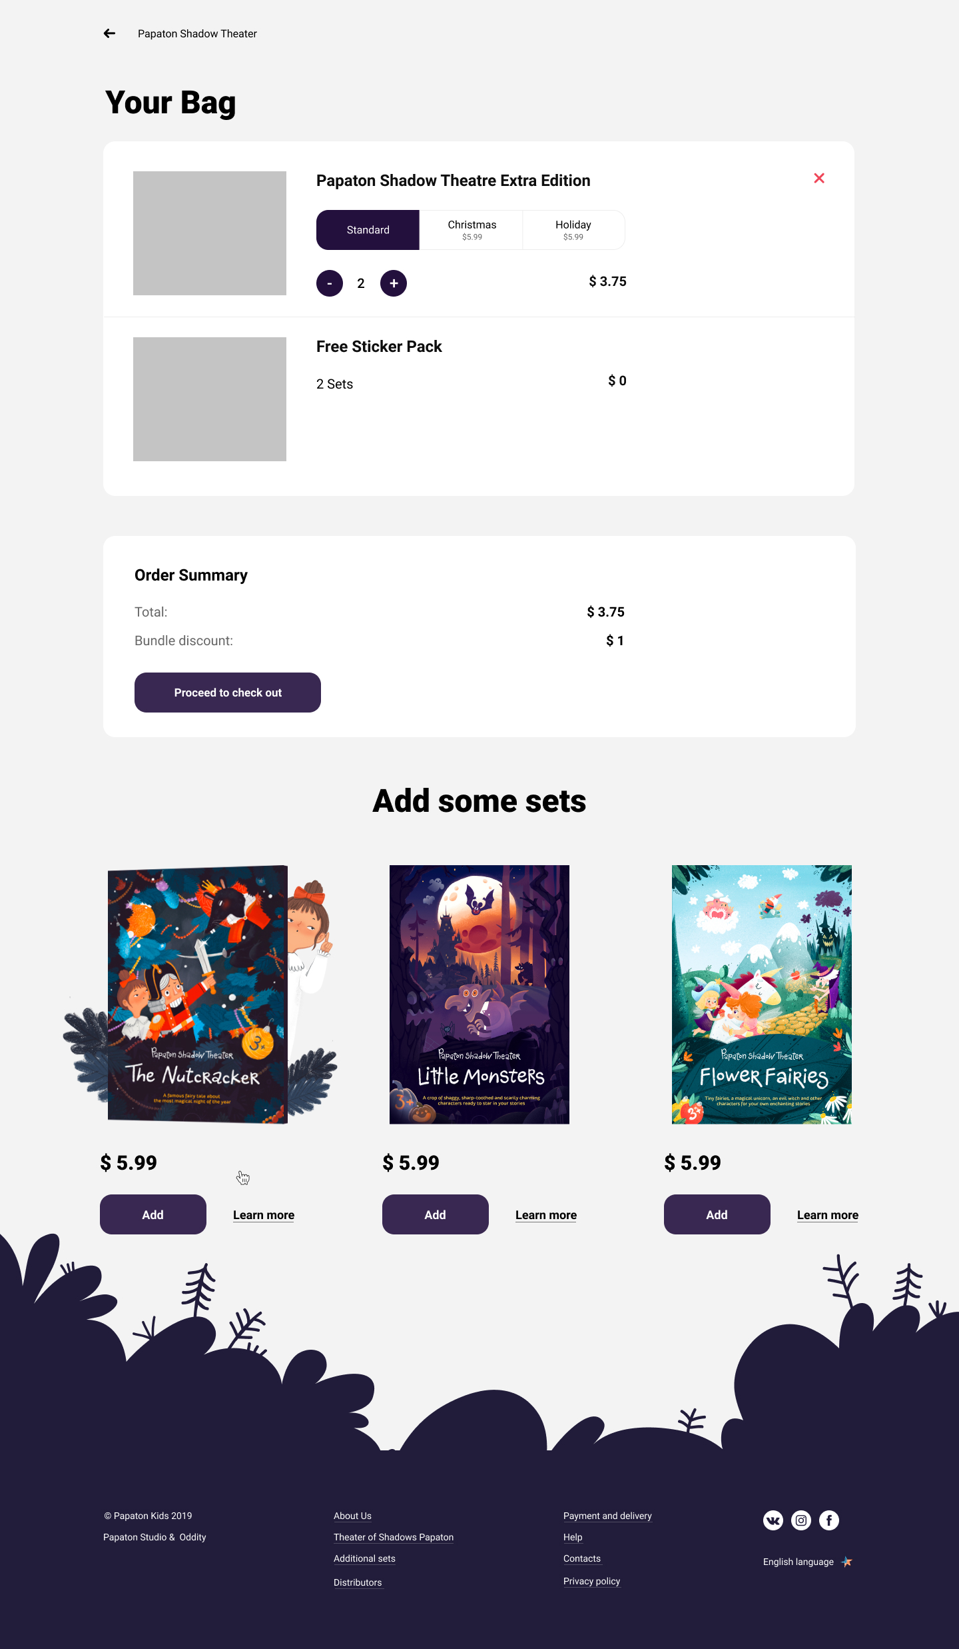The width and height of the screenshot is (959, 1649).
Task: Open the VK social icon
Action: 773,1520
